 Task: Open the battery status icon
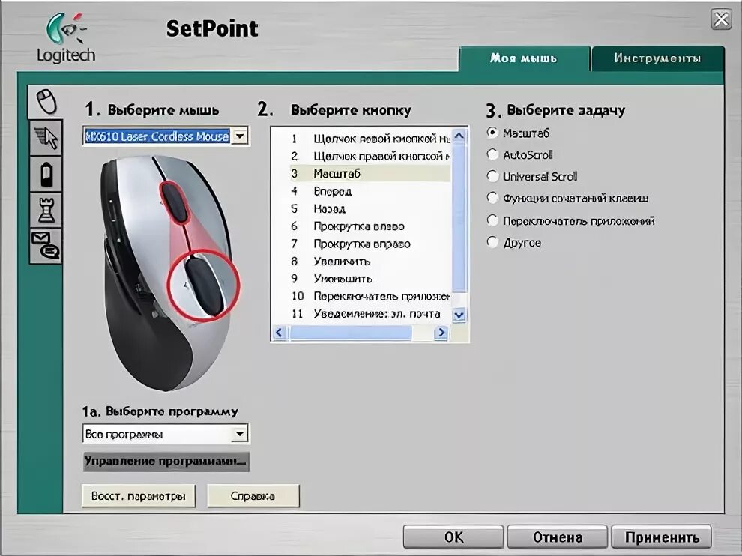coord(46,174)
